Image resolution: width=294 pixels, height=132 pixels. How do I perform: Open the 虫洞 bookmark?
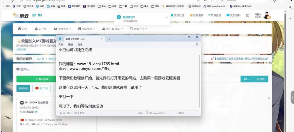[x=40, y=6]
